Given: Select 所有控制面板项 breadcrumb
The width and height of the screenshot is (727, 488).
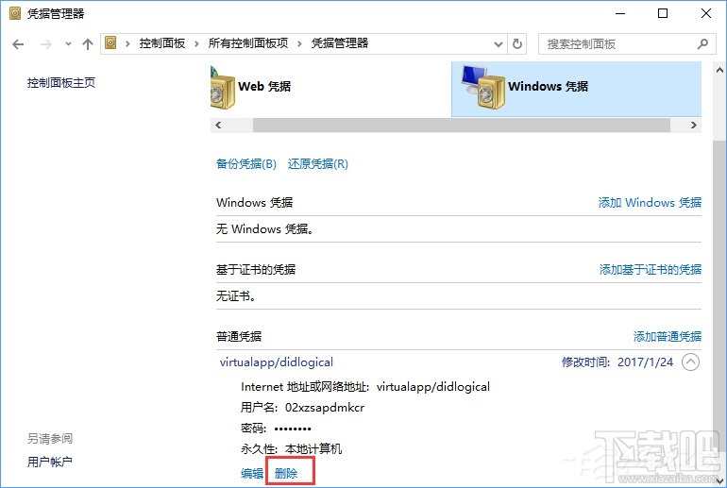Looking at the screenshot, I should click(x=247, y=43).
